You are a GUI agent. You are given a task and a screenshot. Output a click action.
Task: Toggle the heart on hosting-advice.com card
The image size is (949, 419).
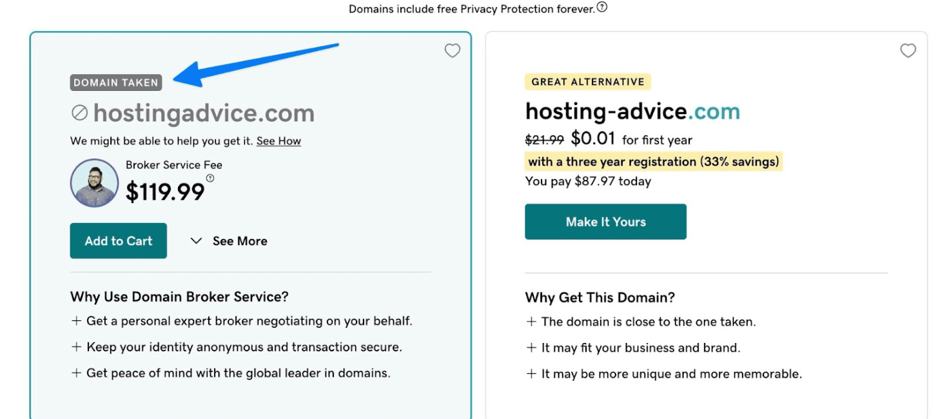click(x=908, y=51)
